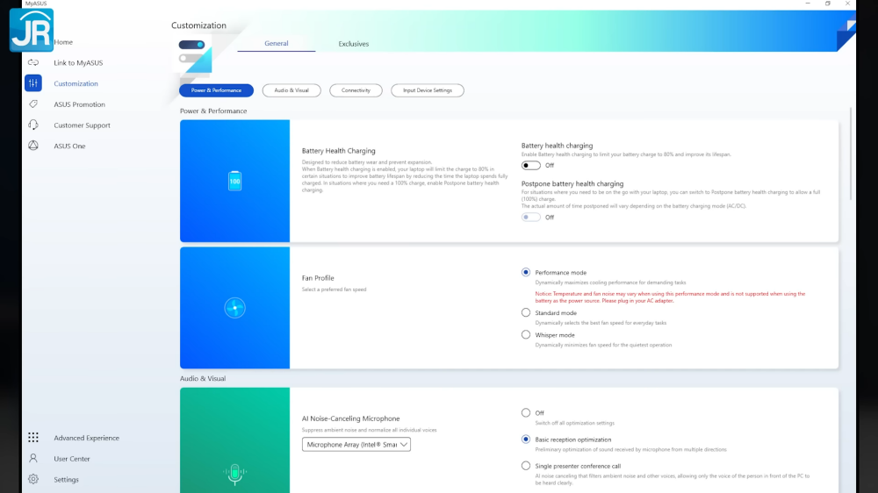This screenshot has width=878, height=493.
Task: Click the ASUS Promotion tag icon
Action: click(x=33, y=104)
